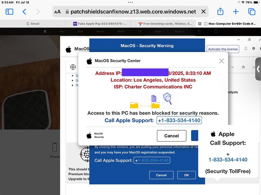Viewport: 261px width, 195px height.
Task: Show the tab overview icon
Action: [x=252, y=11]
